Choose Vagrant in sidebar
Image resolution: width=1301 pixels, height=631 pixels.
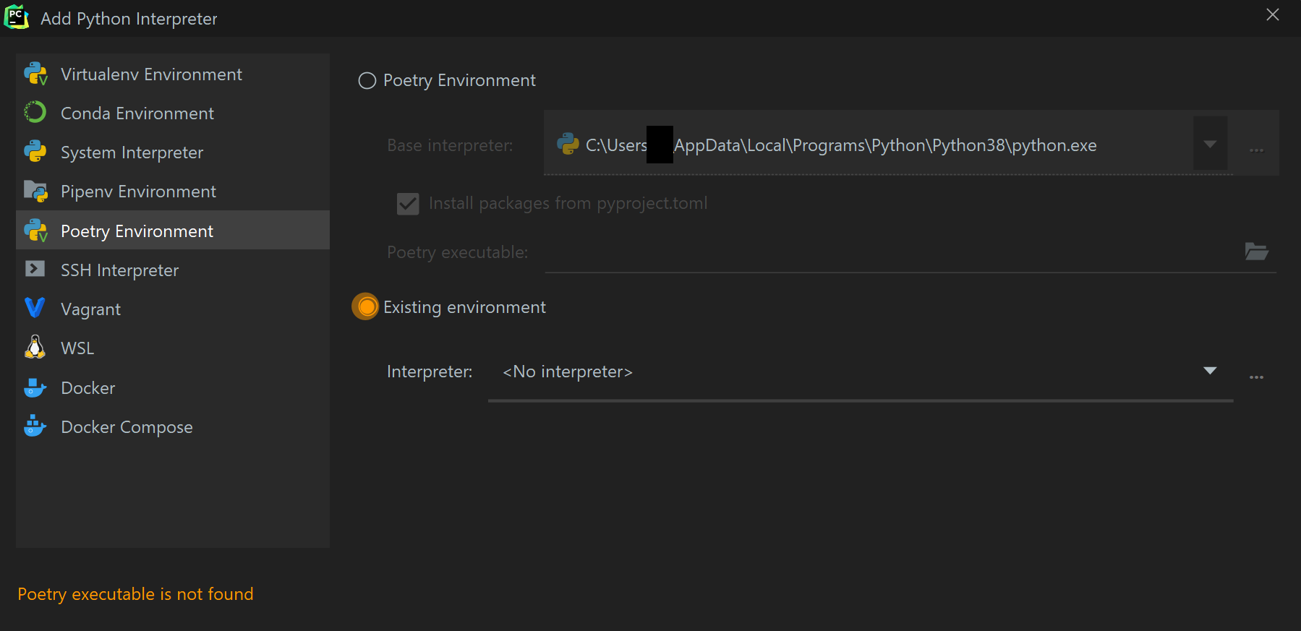(x=173, y=309)
